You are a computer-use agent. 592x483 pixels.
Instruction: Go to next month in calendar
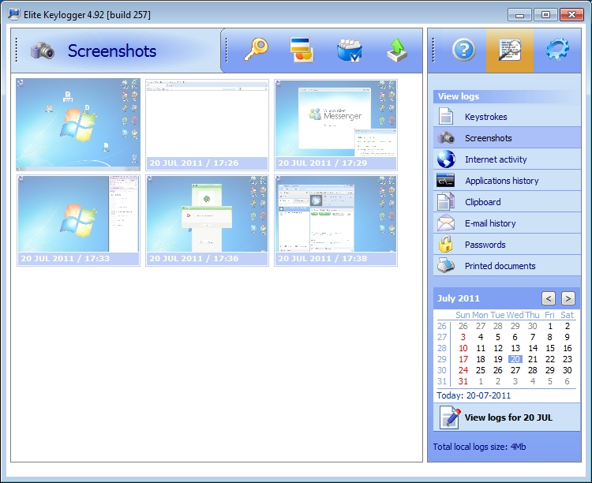(568, 298)
